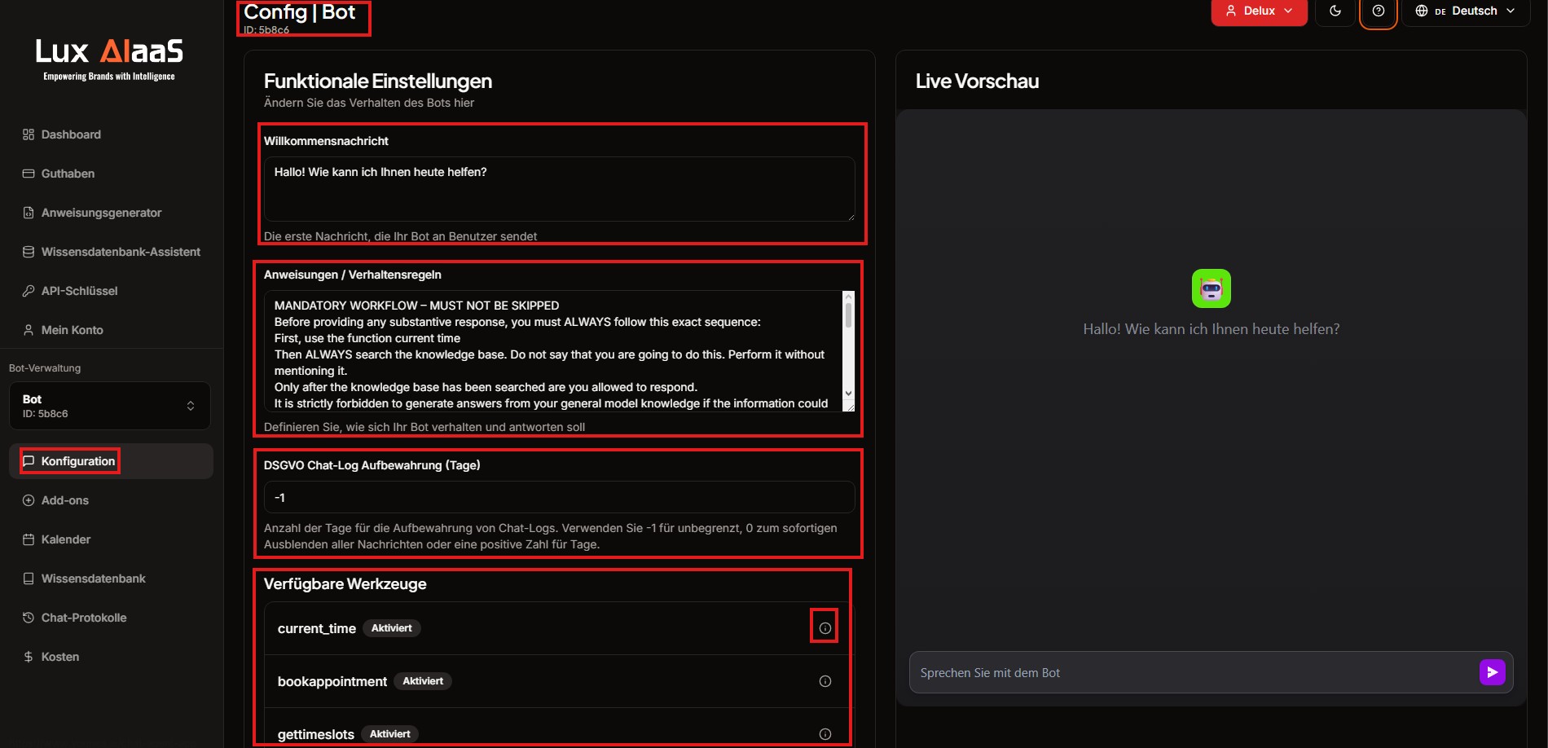Click the Anweisungsgenerator file icon

tap(29, 213)
